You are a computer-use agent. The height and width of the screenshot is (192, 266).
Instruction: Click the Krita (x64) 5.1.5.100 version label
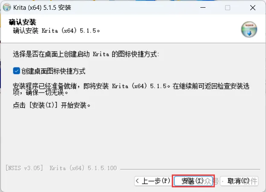click(x=83, y=168)
